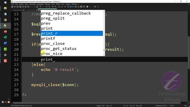Click the Print toolbar icon
This screenshot has width=190, height=107.
pyautogui.click(x=28, y=7)
